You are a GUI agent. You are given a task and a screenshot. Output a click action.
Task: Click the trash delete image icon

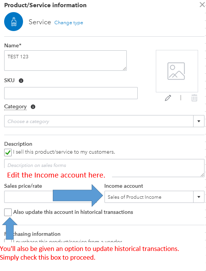tap(194, 98)
